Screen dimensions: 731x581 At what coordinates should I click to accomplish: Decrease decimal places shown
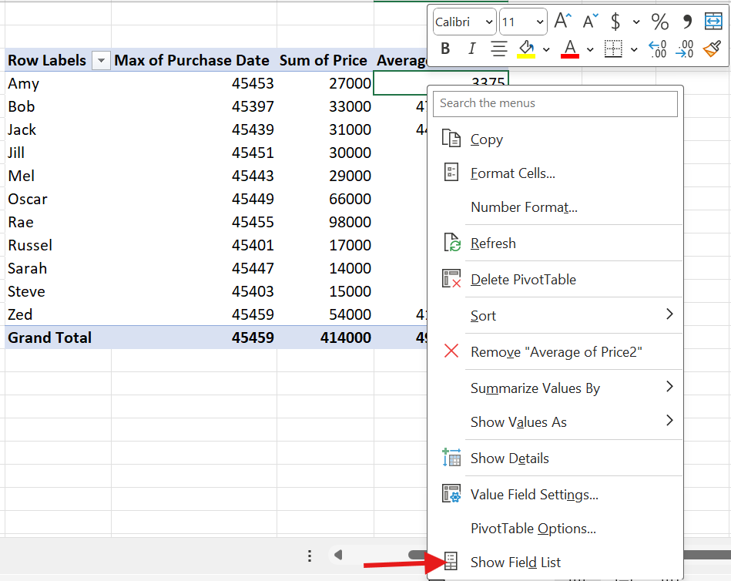[684, 49]
